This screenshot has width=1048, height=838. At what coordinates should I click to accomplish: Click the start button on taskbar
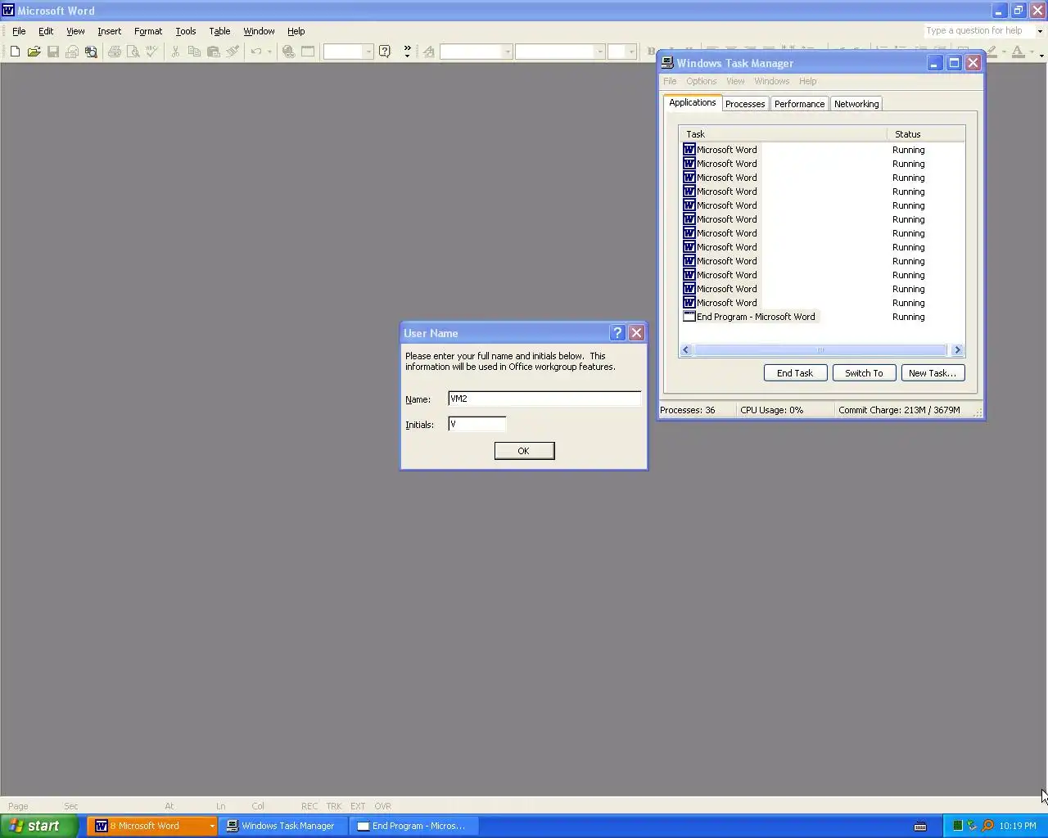point(39,826)
